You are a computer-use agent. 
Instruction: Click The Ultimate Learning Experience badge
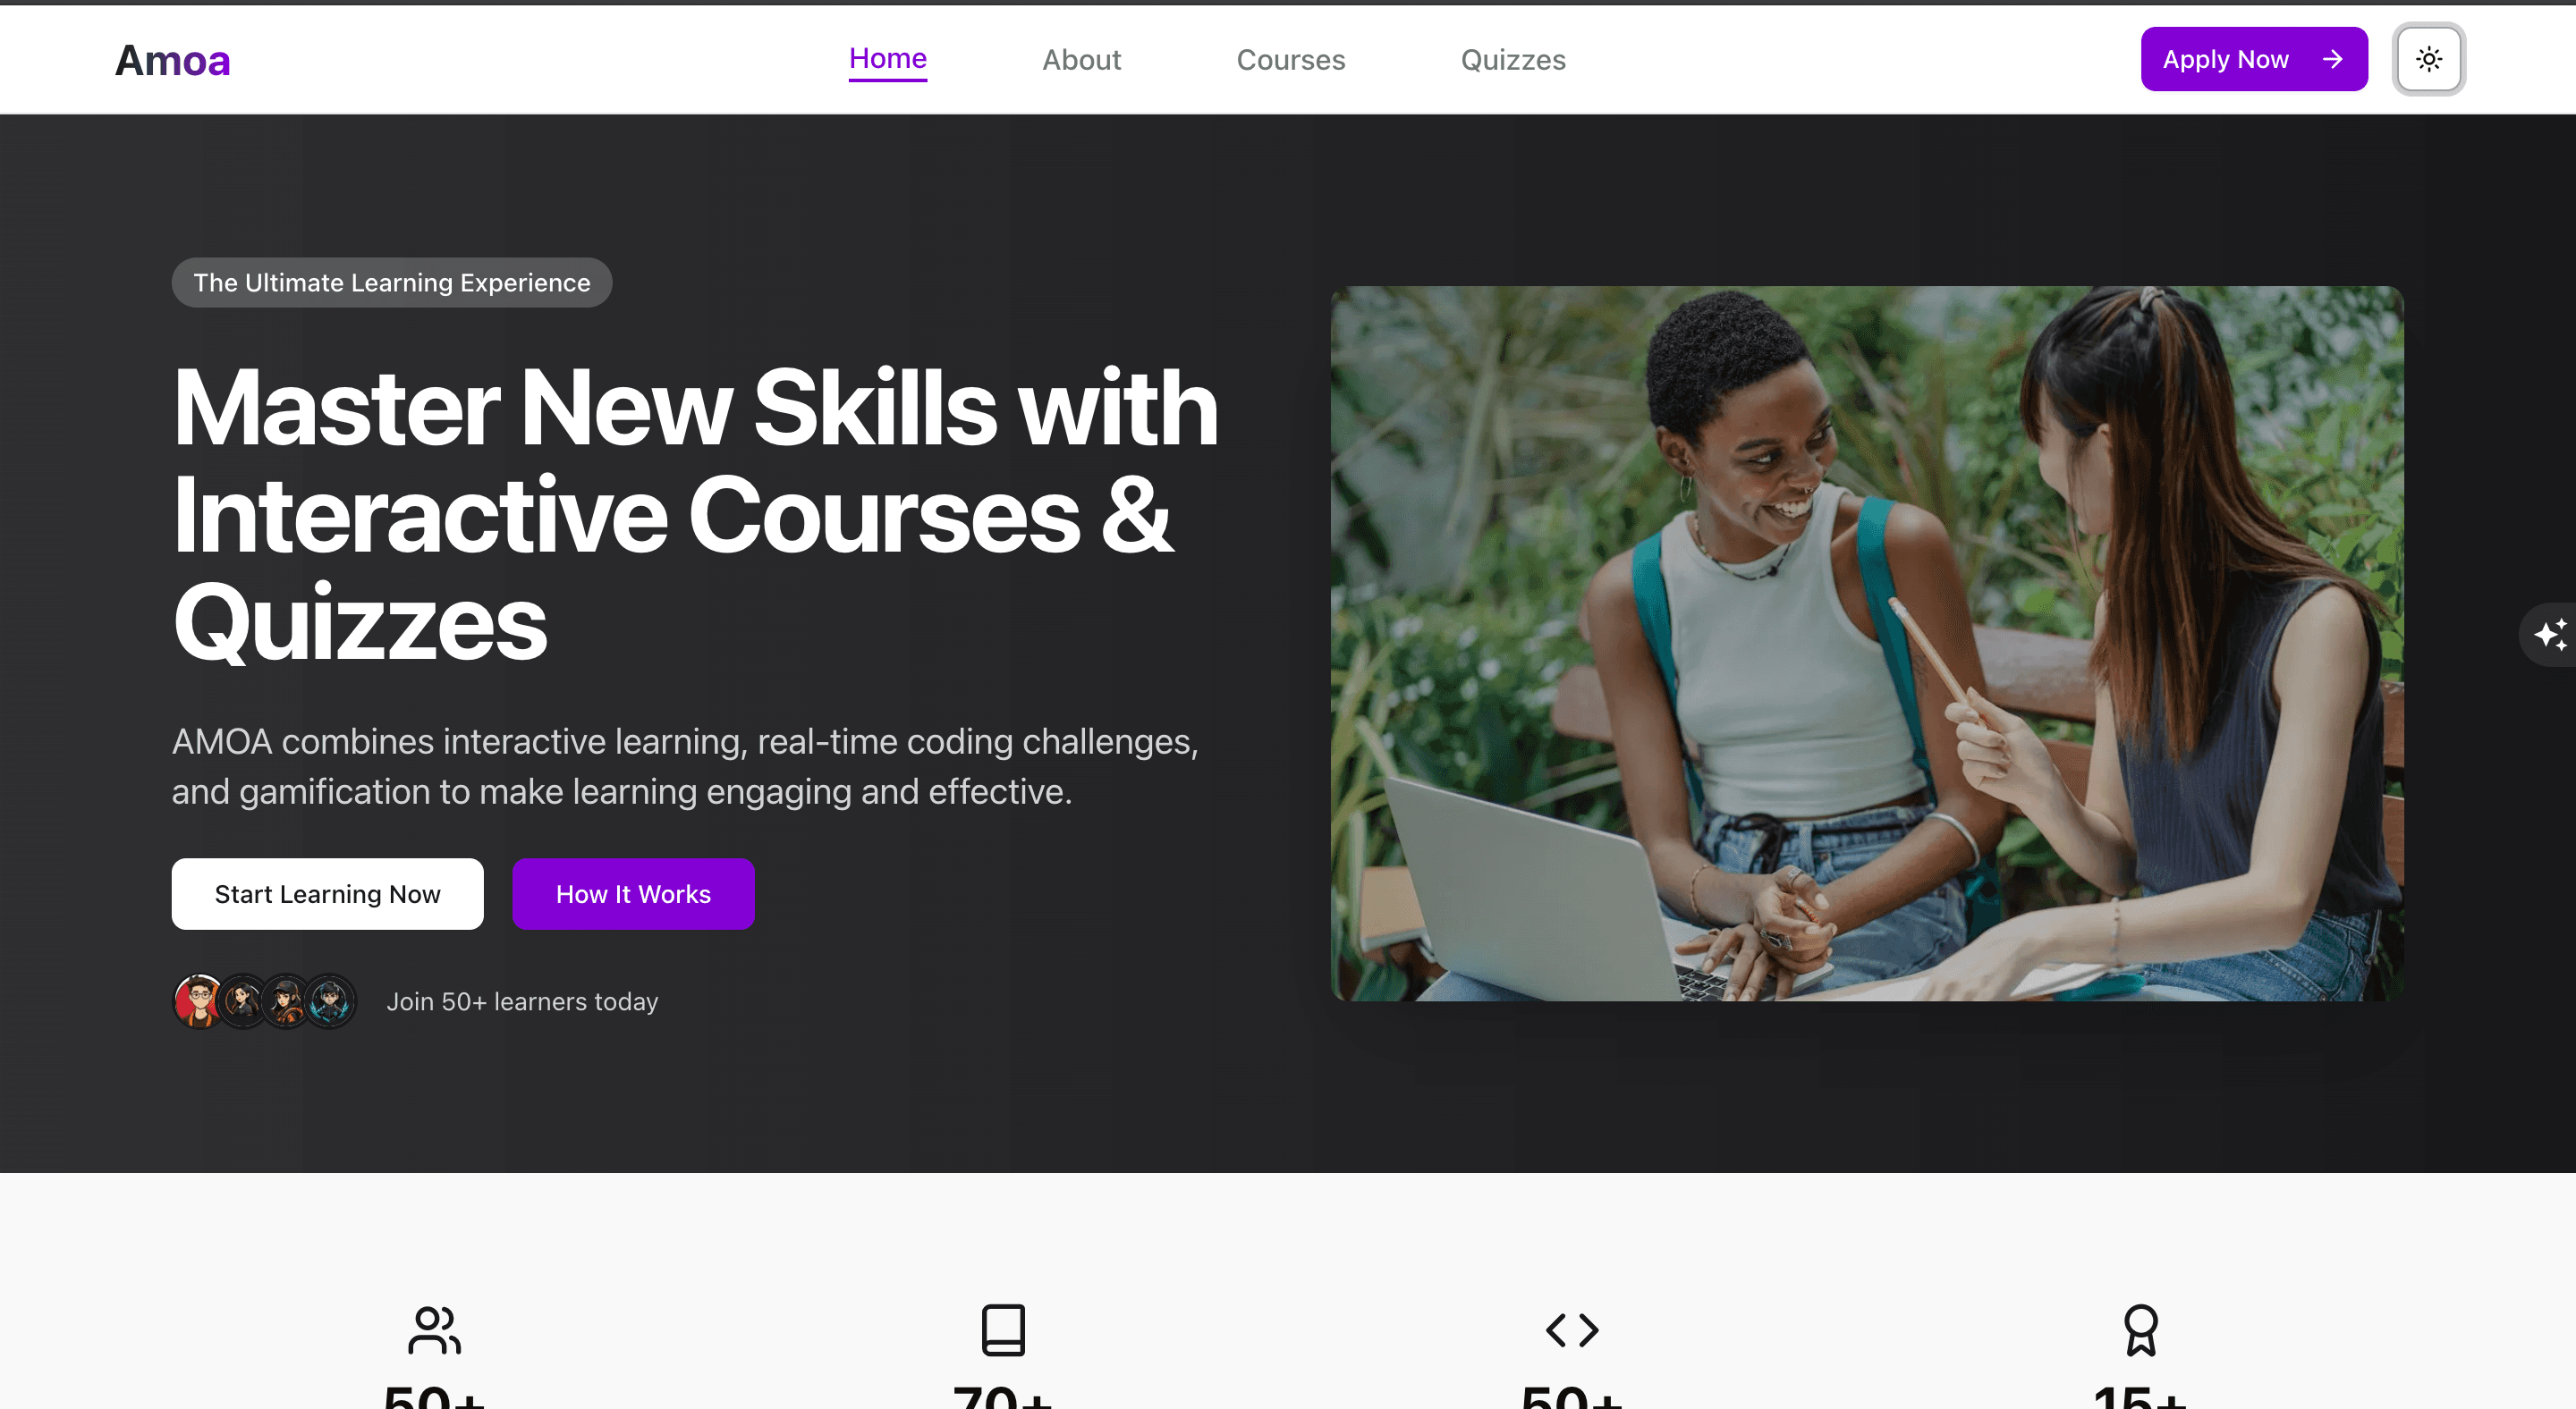pyautogui.click(x=391, y=283)
